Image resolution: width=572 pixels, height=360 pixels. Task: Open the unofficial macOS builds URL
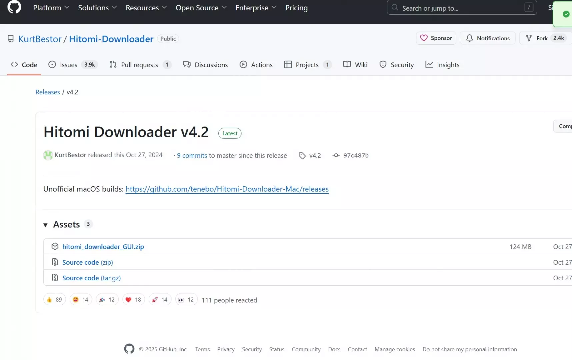227,189
